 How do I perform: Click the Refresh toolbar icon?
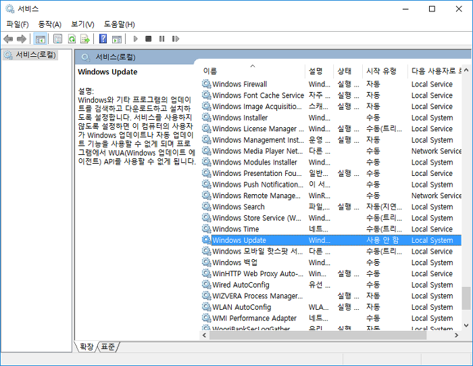pyautogui.click(x=72, y=39)
